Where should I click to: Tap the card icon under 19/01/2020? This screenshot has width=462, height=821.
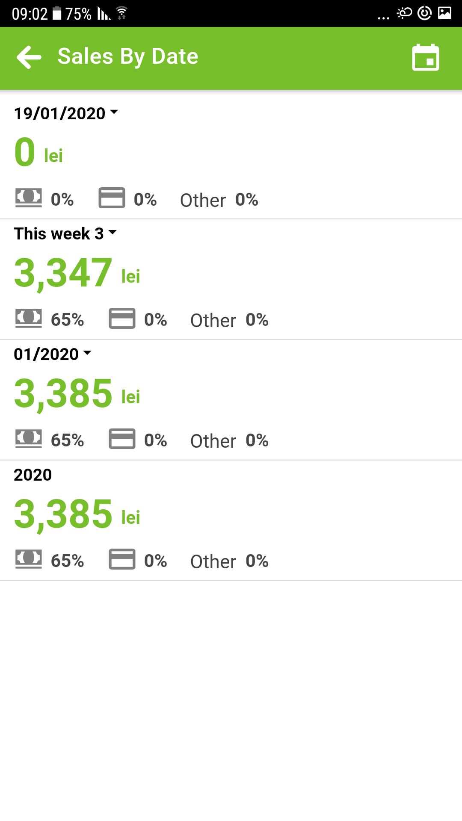(112, 198)
